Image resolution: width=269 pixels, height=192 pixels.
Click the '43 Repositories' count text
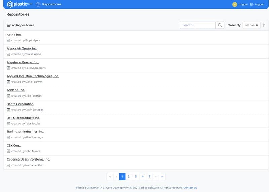(x=23, y=25)
